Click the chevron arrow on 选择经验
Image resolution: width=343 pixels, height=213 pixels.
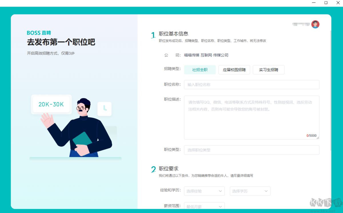click(220, 191)
